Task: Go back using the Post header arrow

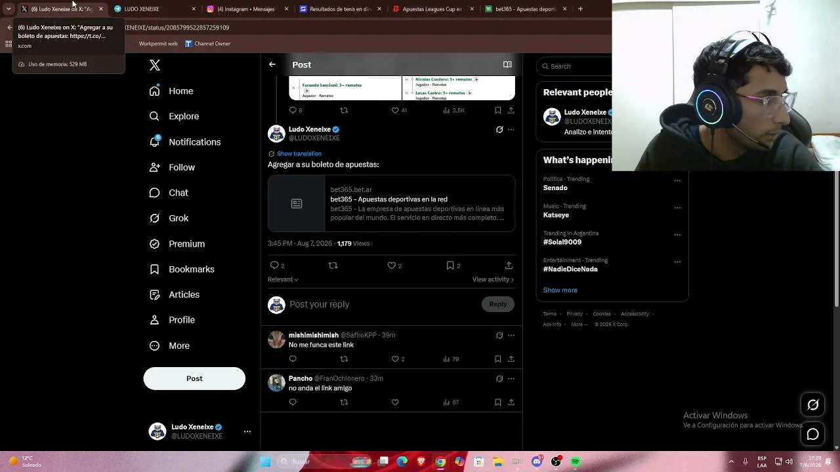Action: pos(272,64)
